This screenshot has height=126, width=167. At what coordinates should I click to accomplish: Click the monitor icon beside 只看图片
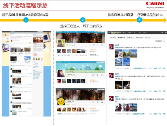(x=164, y=41)
